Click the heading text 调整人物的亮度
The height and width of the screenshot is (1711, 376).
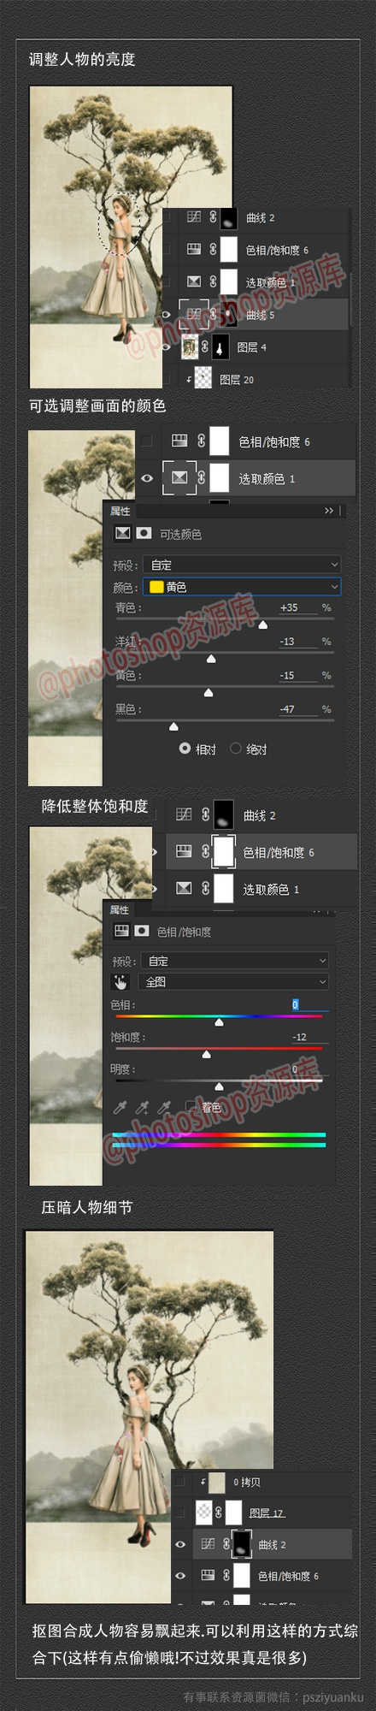pyautogui.click(x=82, y=59)
